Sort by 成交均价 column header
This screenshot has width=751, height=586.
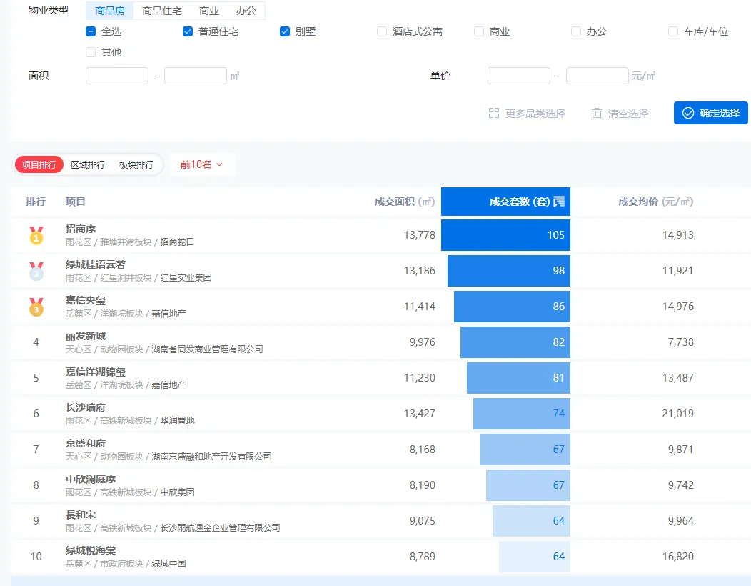pyautogui.click(x=655, y=202)
